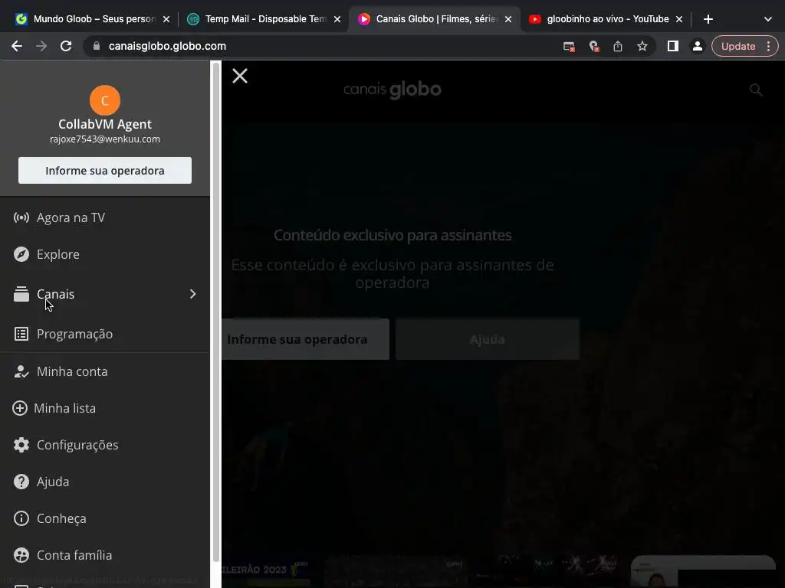The width and height of the screenshot is (785, 588).
Task: Open the tab search dropdown arrow
Action: [x=767, y=19]
